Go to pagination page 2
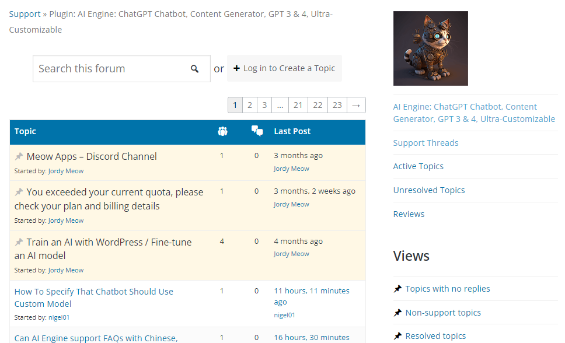The image size is (565, 343). point(250,105)
